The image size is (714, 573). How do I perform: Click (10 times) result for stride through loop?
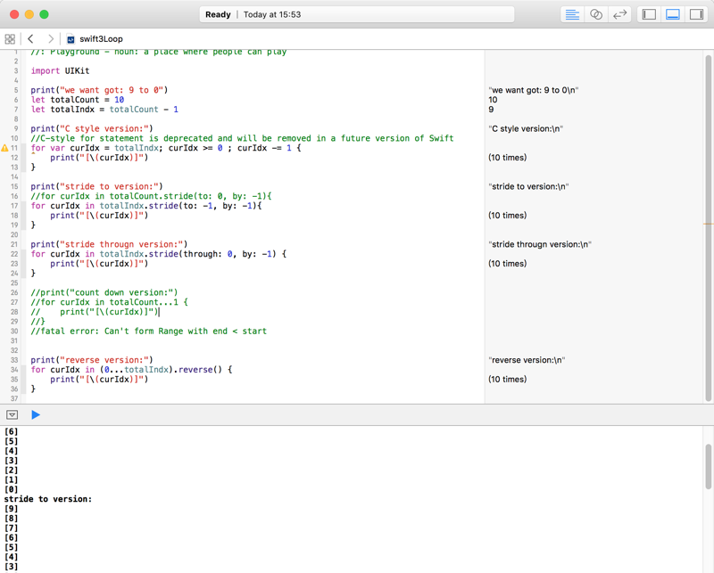(x=507, y=263)
